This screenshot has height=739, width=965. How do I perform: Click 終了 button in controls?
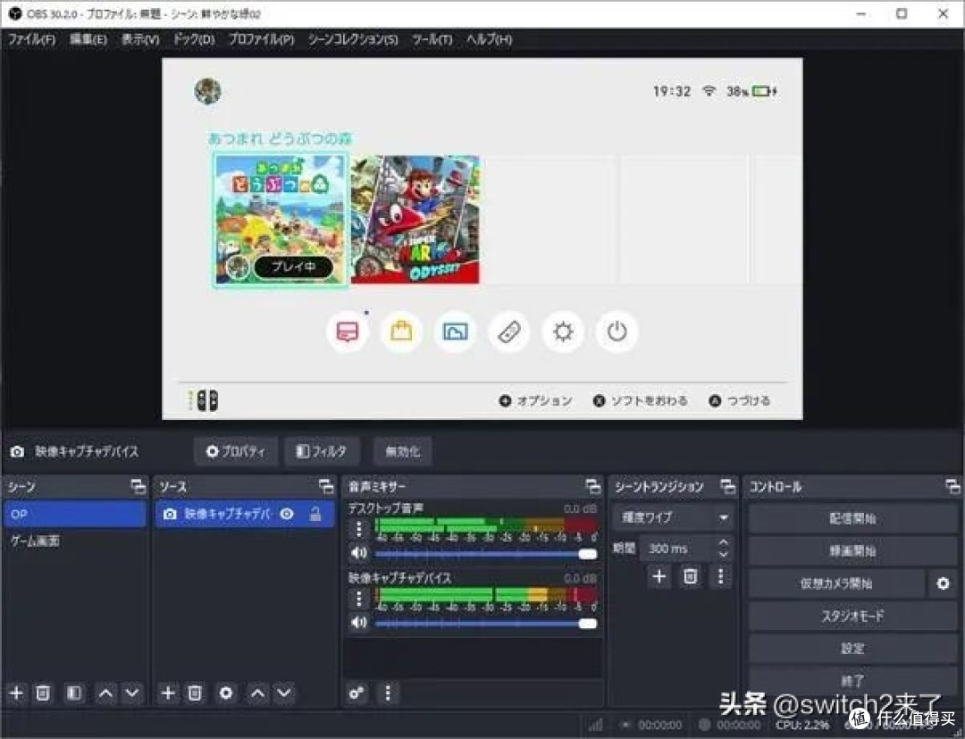852,681
